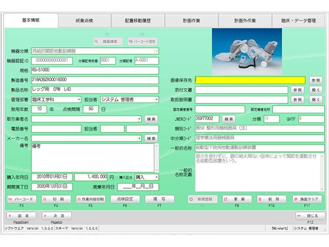Switch to the 基本情報 tab
The height and width of the screenshot is (247, 329).
pos(31,21)
